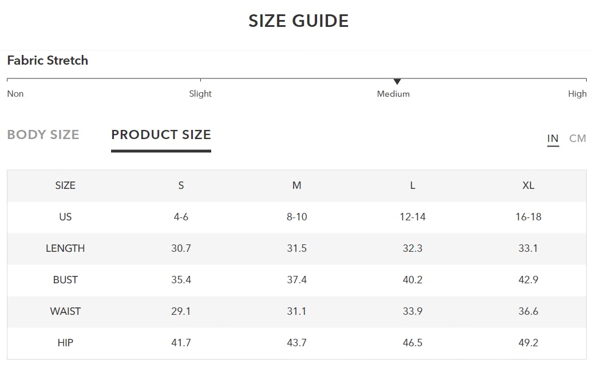593x368 pixels.
Task: Click the SIZE GUIDE heading
Action: point(298,21)
